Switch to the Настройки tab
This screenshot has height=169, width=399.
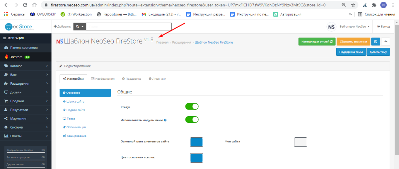point(73,79)
